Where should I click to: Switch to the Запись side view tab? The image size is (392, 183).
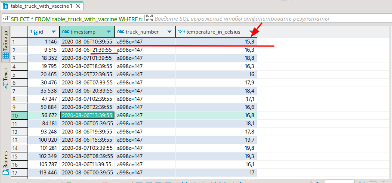pyautogui.click(x=6, y=162)
